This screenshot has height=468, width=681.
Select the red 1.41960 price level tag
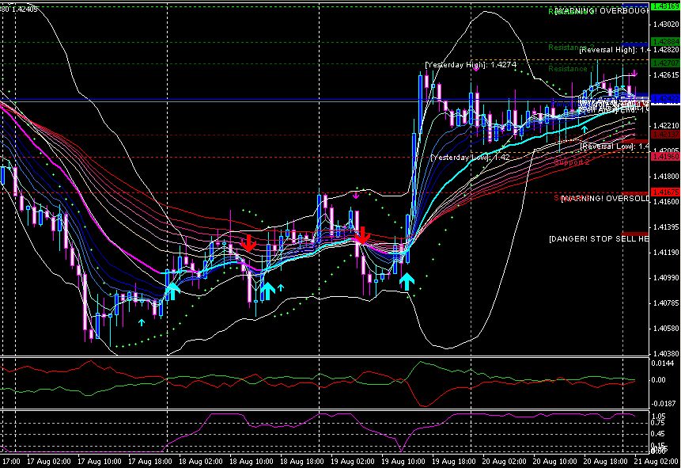click(664, 157)
